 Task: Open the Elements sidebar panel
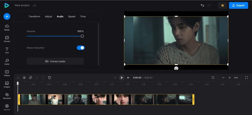[x=7, y=96]
